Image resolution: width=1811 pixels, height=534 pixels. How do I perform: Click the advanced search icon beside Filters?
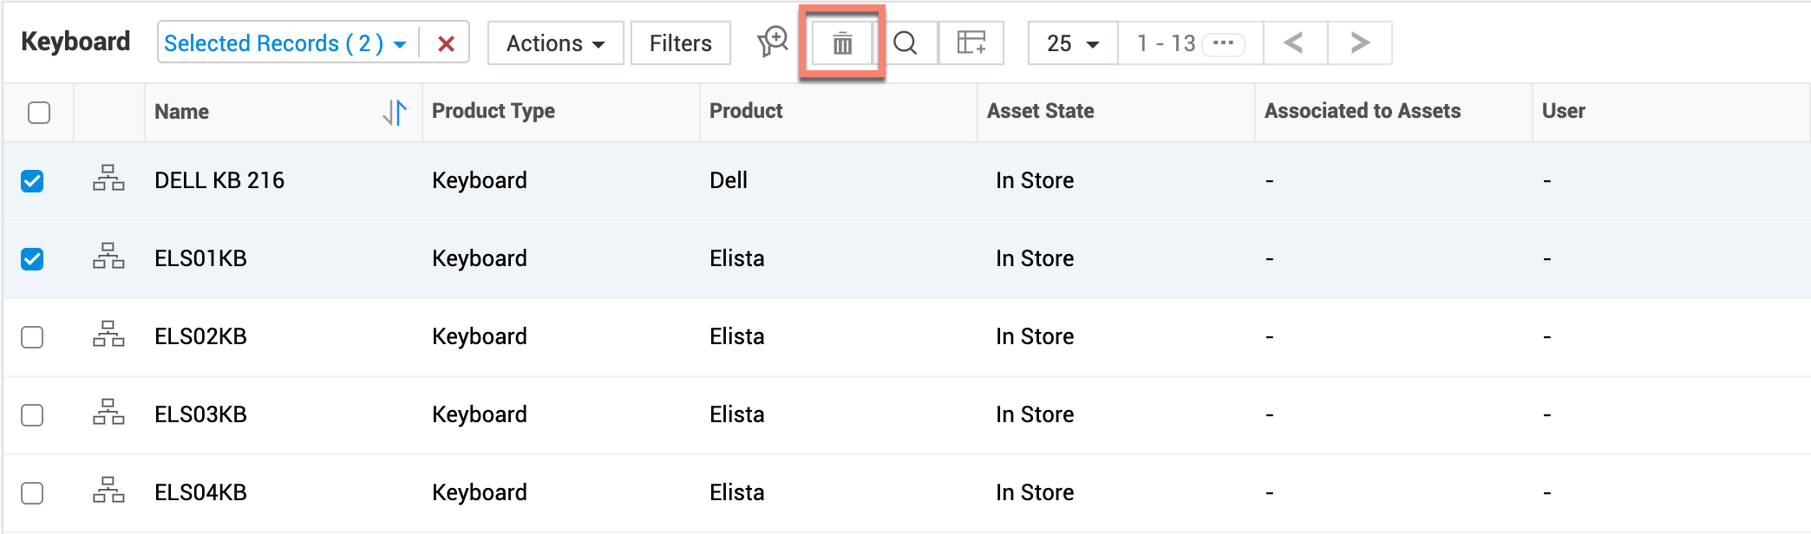point(772,42)
